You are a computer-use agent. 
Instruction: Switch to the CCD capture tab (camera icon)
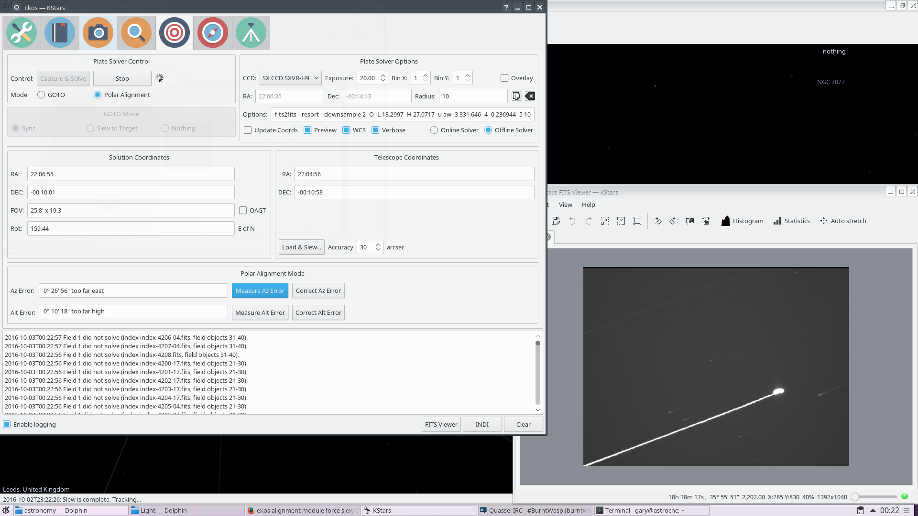(x=98, y=32)
